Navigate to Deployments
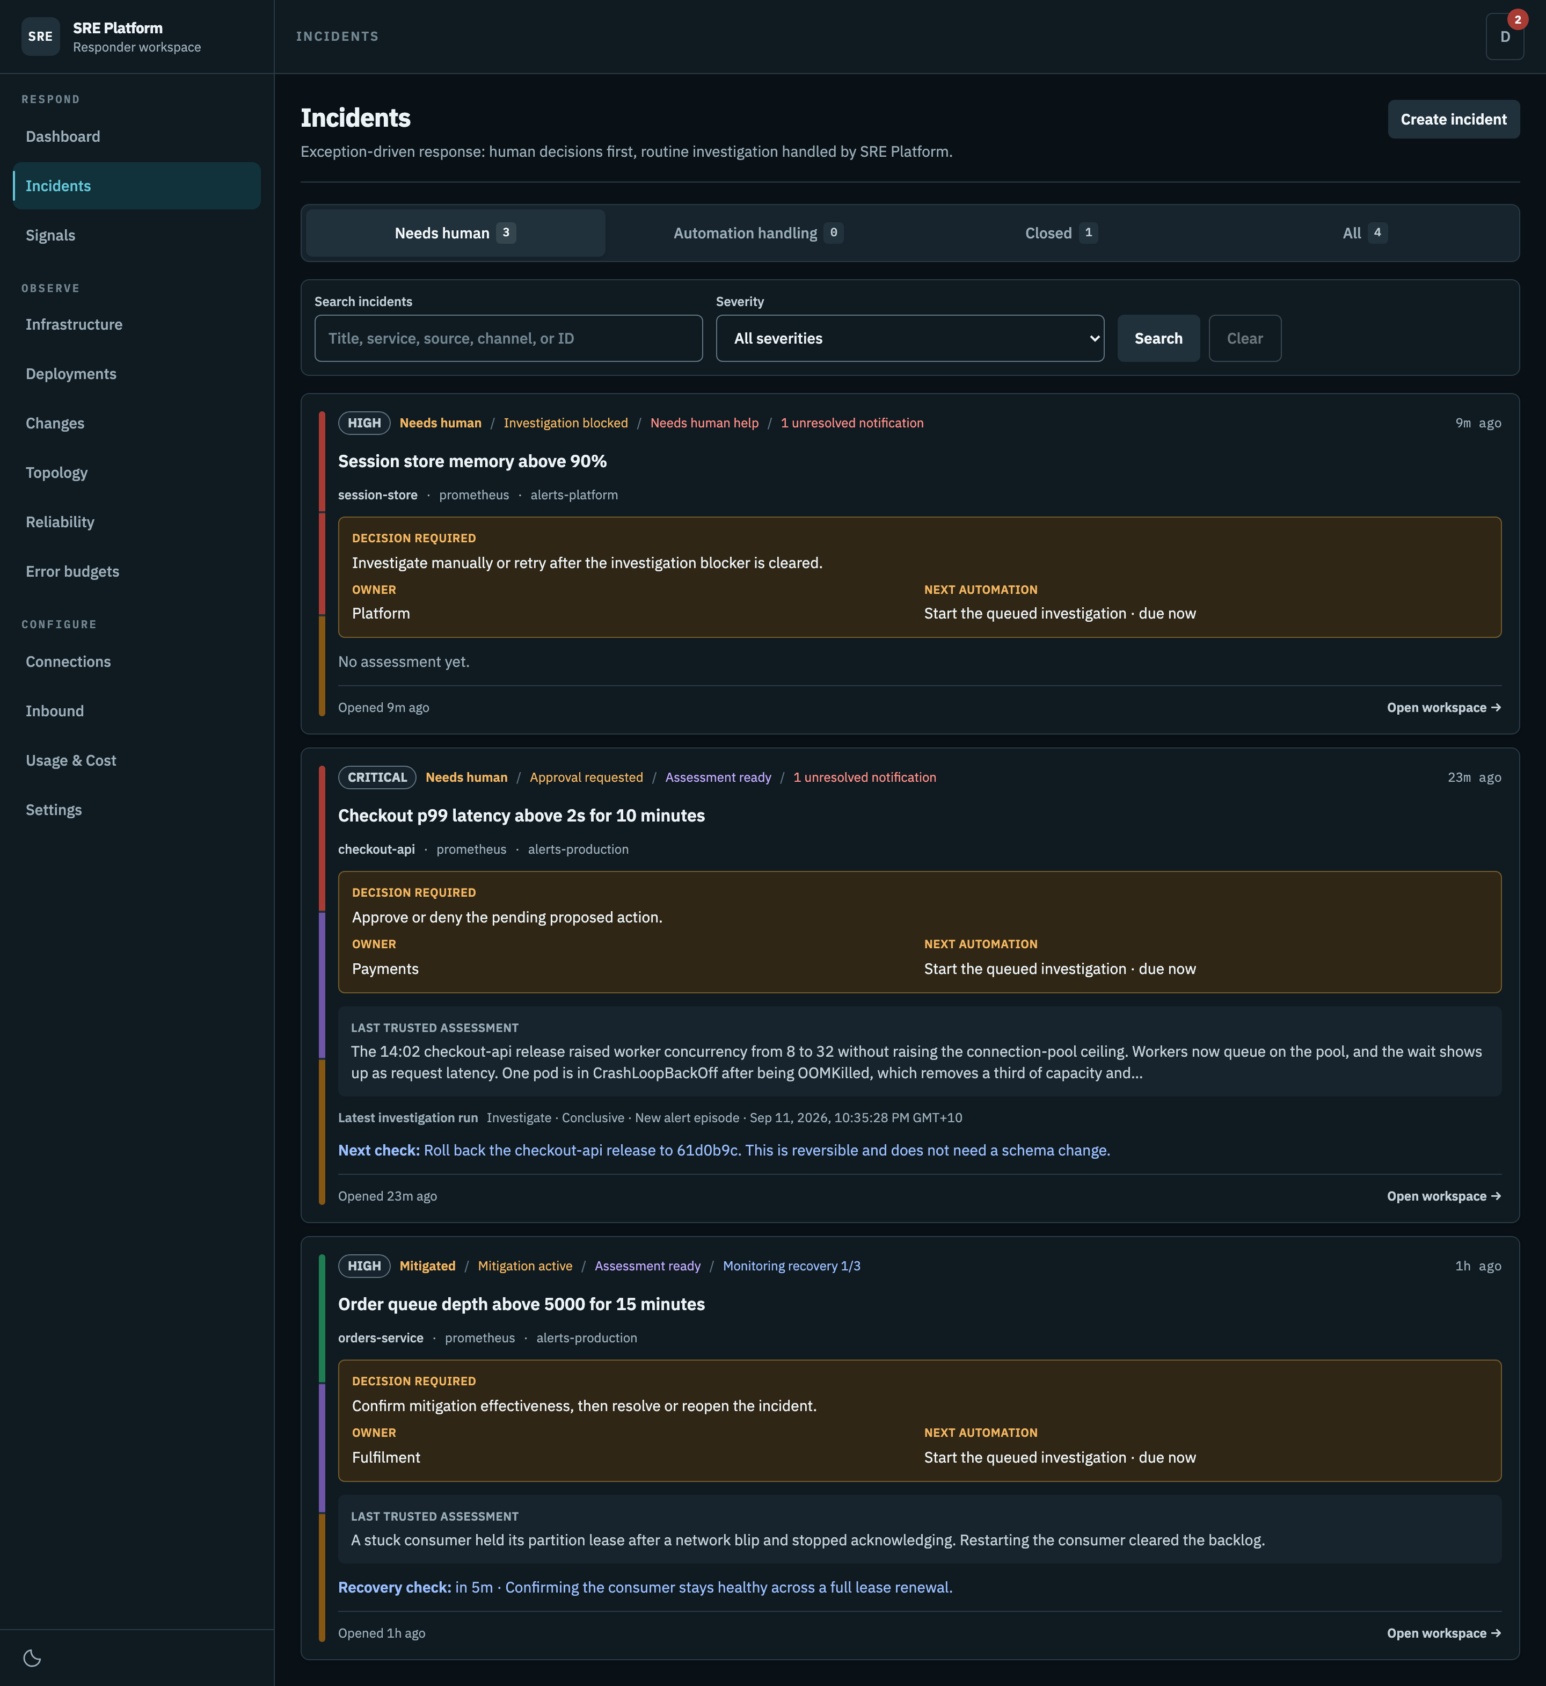The height and width of the screenshot is (1686, 1546). point(137,374)
